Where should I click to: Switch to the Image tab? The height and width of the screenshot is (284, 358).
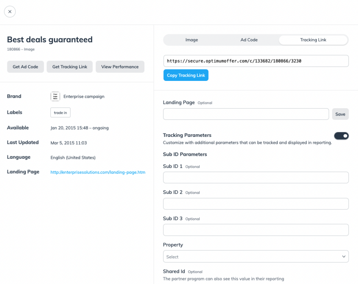tap(192, 40)
